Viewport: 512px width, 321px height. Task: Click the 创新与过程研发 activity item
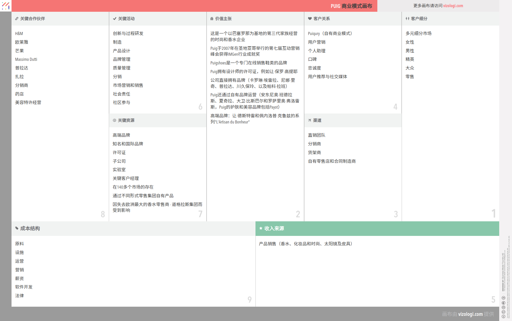point(128,33)
